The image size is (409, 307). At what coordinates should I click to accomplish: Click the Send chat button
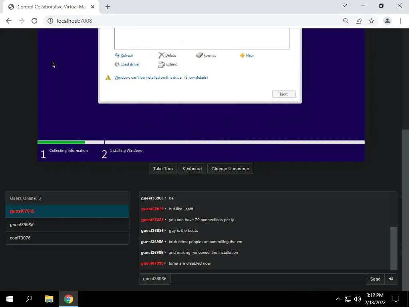375,279
